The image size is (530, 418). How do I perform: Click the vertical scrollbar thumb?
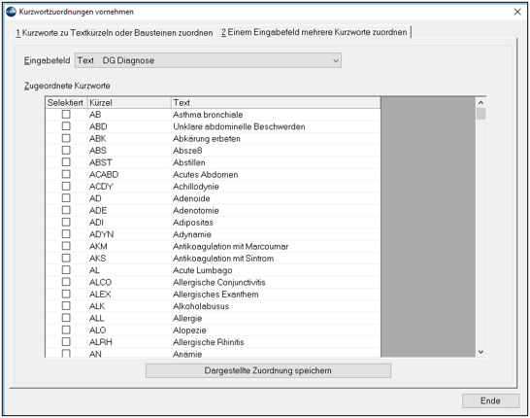[x=480, y=114]
